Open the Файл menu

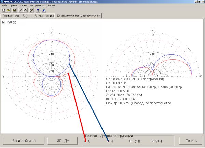(4, 6)
